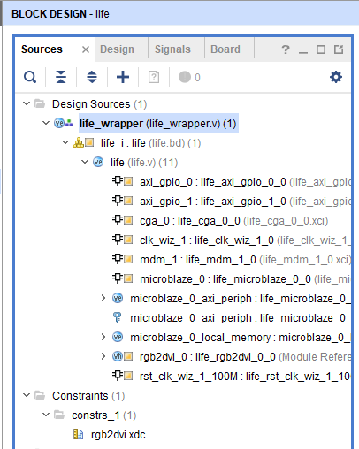Viewport: 359px width, 449px height.
Task: Click the search icon in Sources toolbar
Action: [30, 77]
